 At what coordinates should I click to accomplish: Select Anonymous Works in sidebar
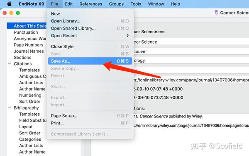tap(30, 39)
